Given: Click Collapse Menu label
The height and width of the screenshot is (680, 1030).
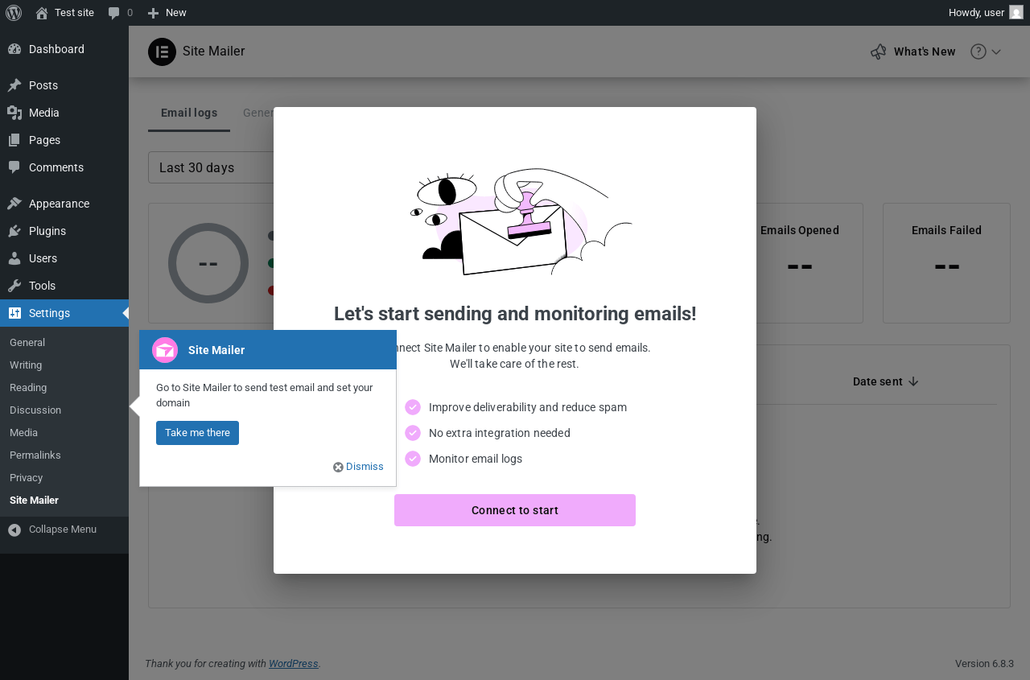Looking at the screenshot, I should [63, 530].
